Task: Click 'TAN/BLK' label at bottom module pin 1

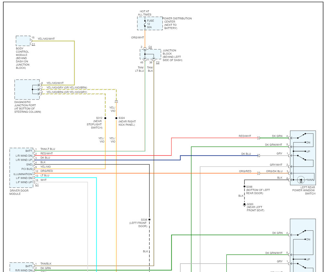Action: click(46, 264)
